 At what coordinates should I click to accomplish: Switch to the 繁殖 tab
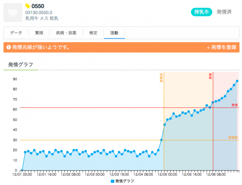point(39,33)
